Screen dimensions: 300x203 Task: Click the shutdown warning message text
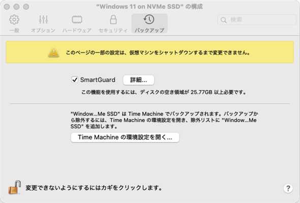tap(158, 52)
